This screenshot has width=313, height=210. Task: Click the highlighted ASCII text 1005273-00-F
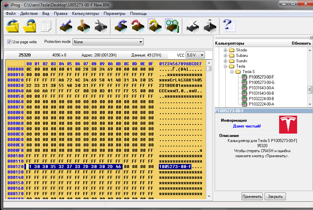pyautogui.click(x=175, y=167)
